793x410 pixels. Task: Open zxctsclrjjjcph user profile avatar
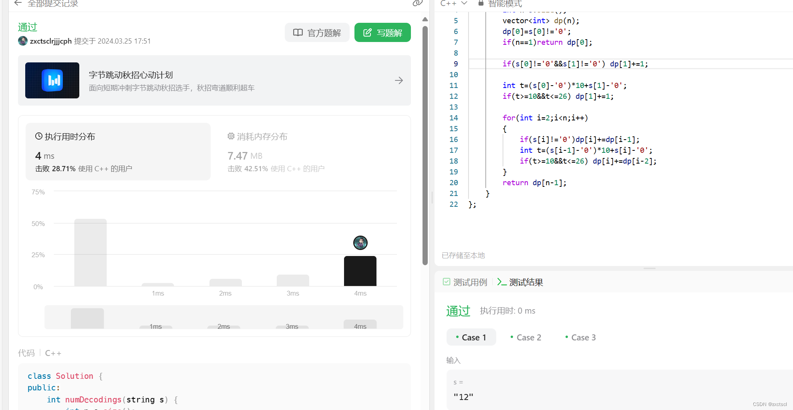click(x=23, y=41)
